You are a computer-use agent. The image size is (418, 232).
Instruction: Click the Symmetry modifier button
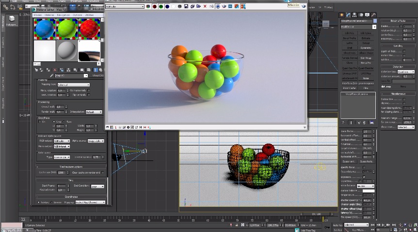pos(366,48)
